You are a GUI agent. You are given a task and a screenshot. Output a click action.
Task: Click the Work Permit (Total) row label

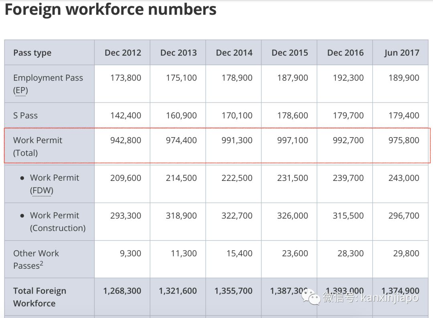pyautogui.click(x=38, y=146)
